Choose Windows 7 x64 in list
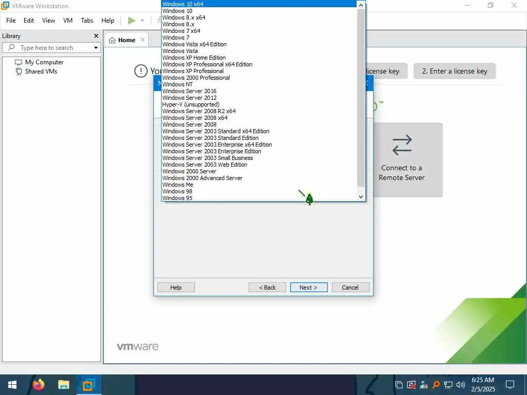This screenshot has width=527, height=395. [259, 31]
